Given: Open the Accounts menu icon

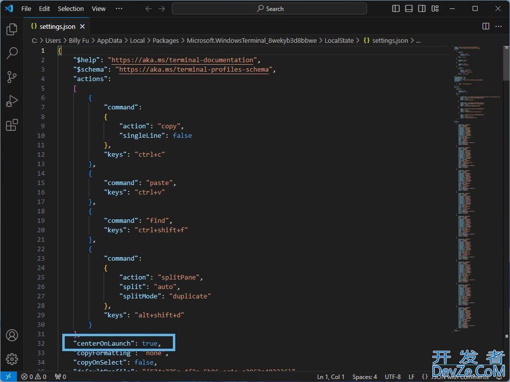Looking at the screenshot, I should [x=12, y=335].
